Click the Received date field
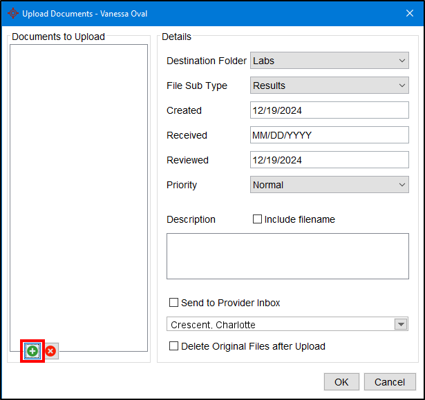Screen dimensions: 425x400 (x=329, y=135)
